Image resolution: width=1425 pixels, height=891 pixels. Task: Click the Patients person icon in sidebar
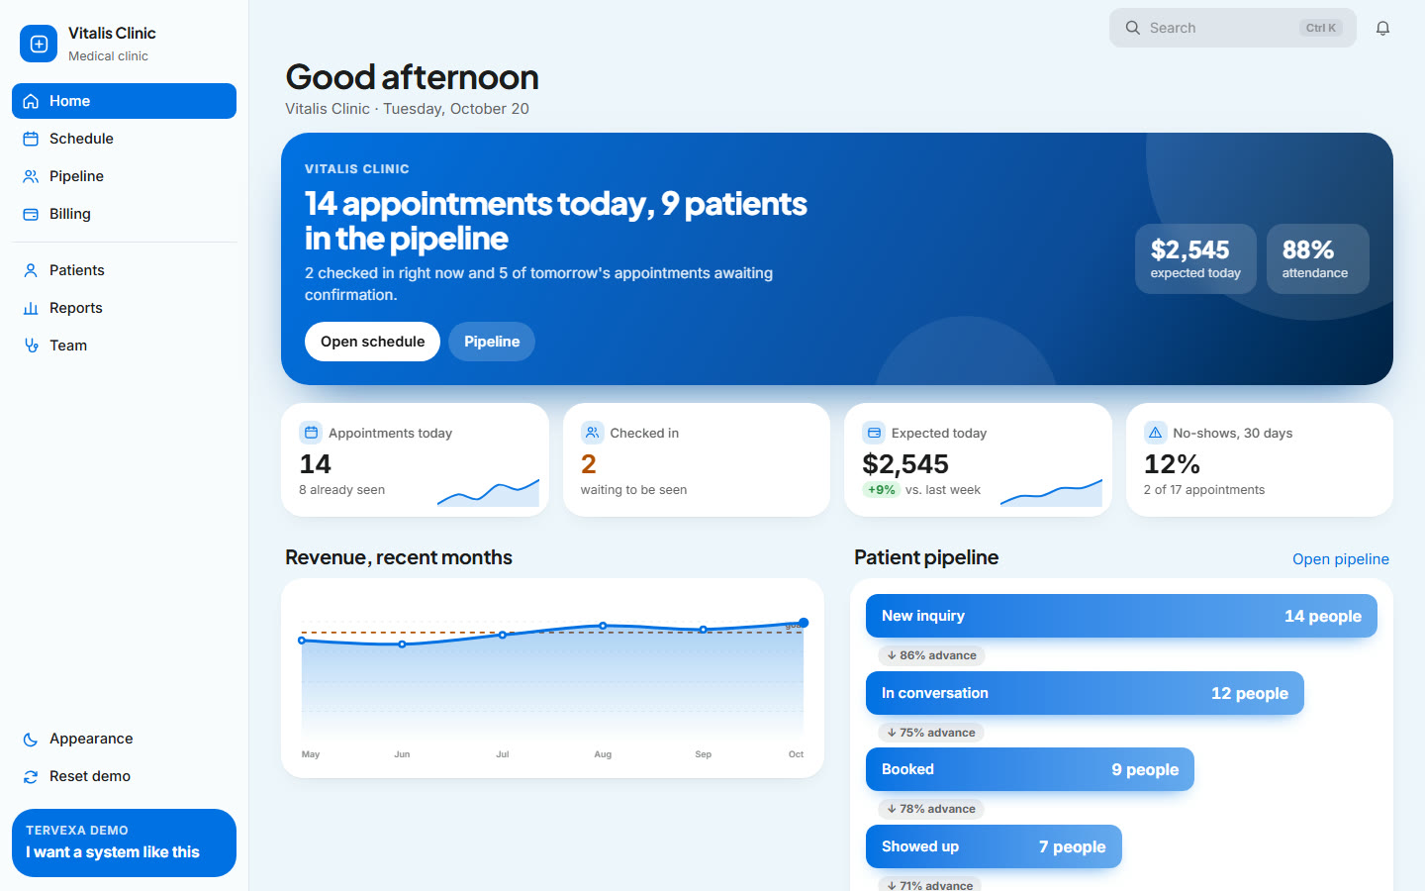31,270
